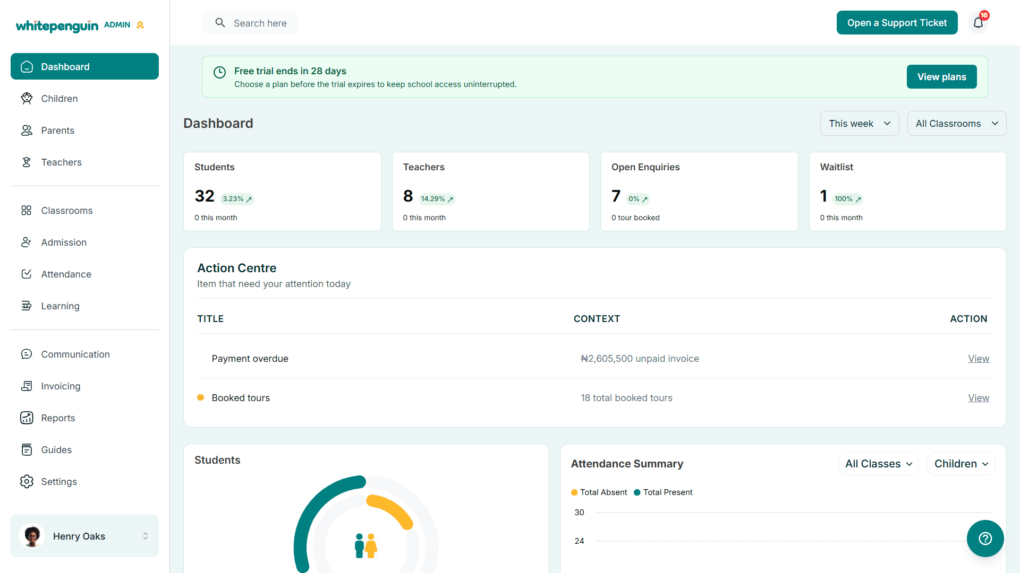Screen dimensions: 1020x573
Task: View the Payment overdue item
Action: (978, 359)
